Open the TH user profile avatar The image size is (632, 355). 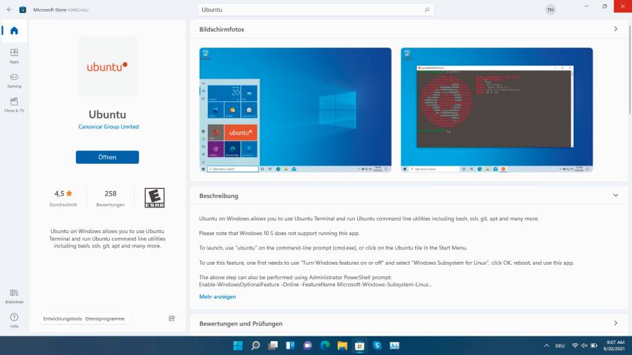coord(550,10)
